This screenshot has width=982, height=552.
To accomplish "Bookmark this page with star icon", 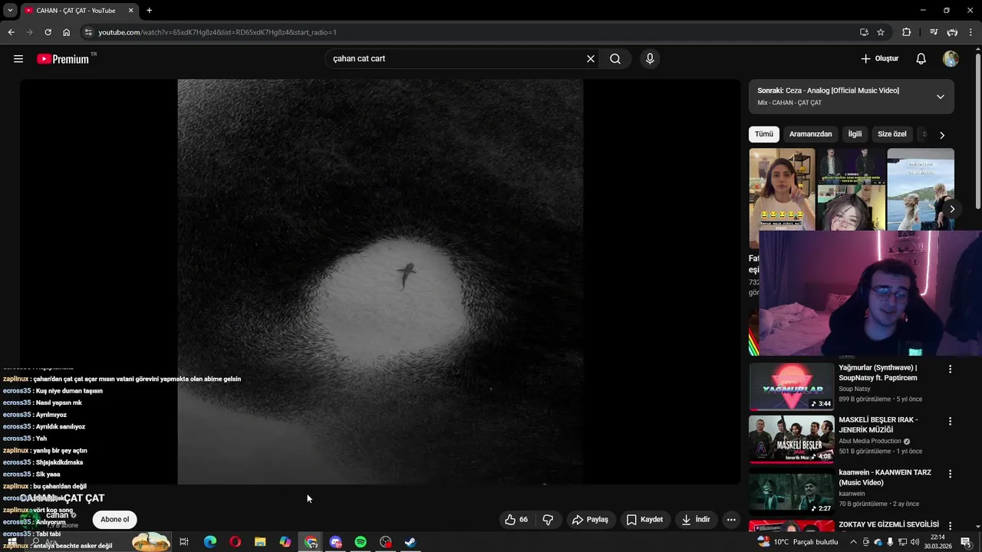I will (881, 32).
